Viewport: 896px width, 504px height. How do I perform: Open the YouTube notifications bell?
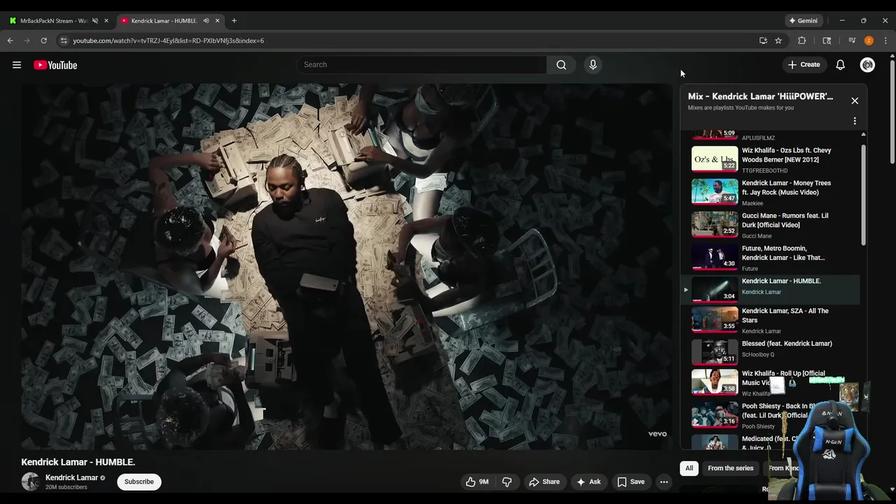[x=840, y=64]
